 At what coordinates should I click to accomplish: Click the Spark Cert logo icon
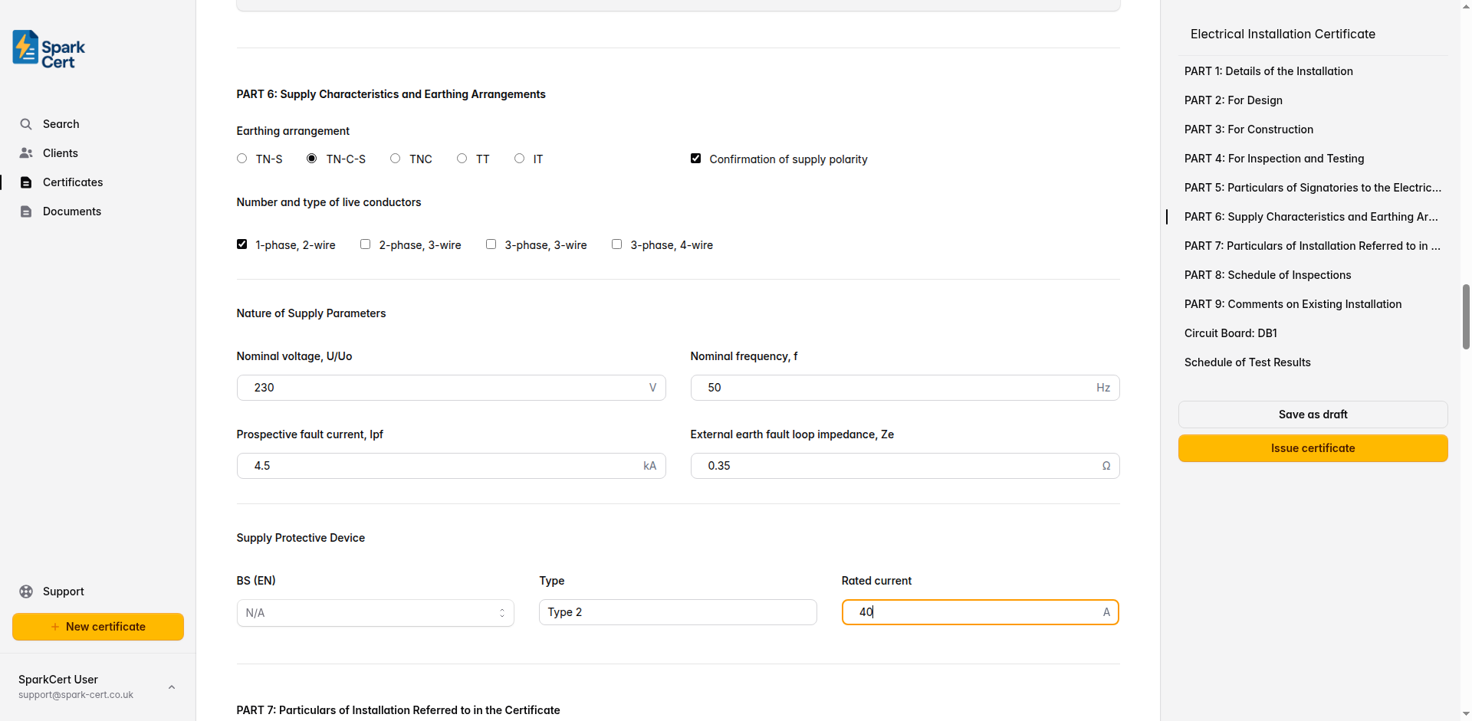pyautogui.click(x=26, y=48)
